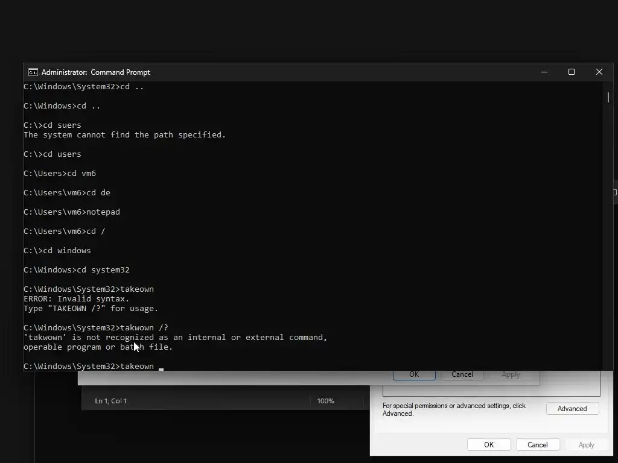Maximize the Command Prompt window
The width and height of the screenshot is (618, 463).
(x=572, y=72)
